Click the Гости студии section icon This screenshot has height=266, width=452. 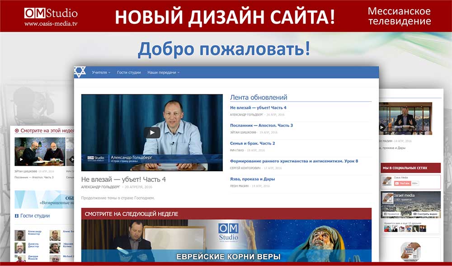point(17,216)
